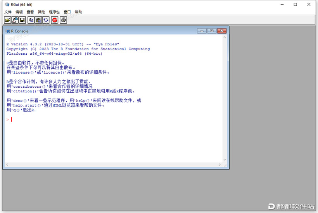Open the 窗口 menu
318x213 pixels.
pyautogui.click(x=67, y=12)
